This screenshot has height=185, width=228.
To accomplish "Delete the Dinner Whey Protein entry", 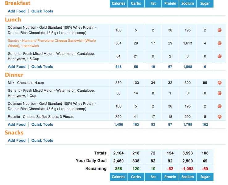I will 219,106.
